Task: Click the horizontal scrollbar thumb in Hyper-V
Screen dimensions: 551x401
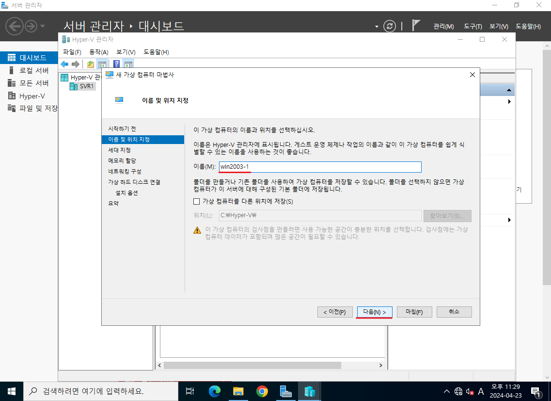Action: [x=252, y=366]
